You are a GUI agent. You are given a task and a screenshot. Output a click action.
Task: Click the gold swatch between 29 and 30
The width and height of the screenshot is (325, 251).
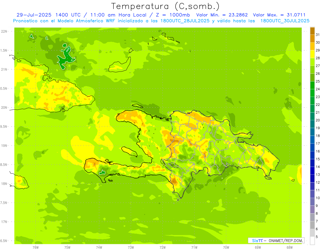pyautogui.click(x=312, y=47)
